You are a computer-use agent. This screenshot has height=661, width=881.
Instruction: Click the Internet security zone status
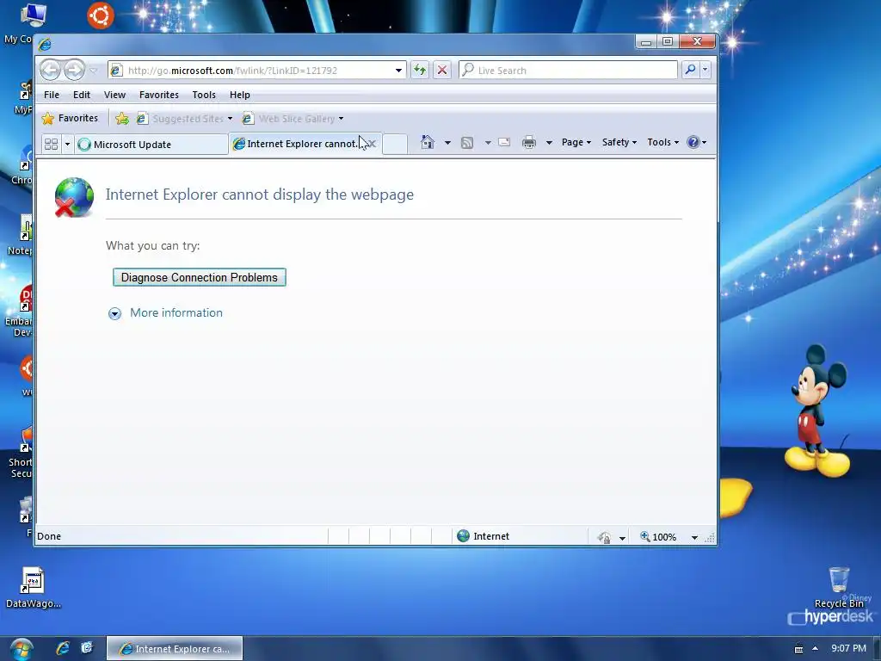point(484,536)
